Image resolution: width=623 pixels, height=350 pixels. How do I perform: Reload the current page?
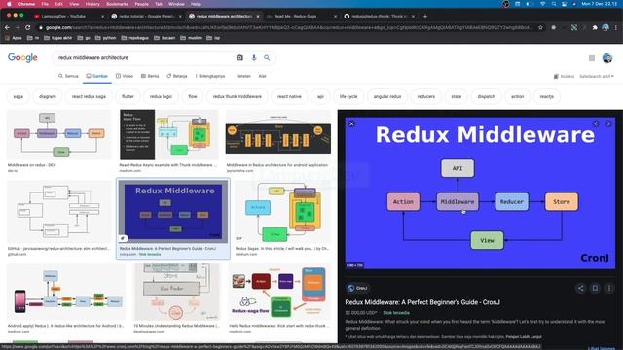click(28, 28)
